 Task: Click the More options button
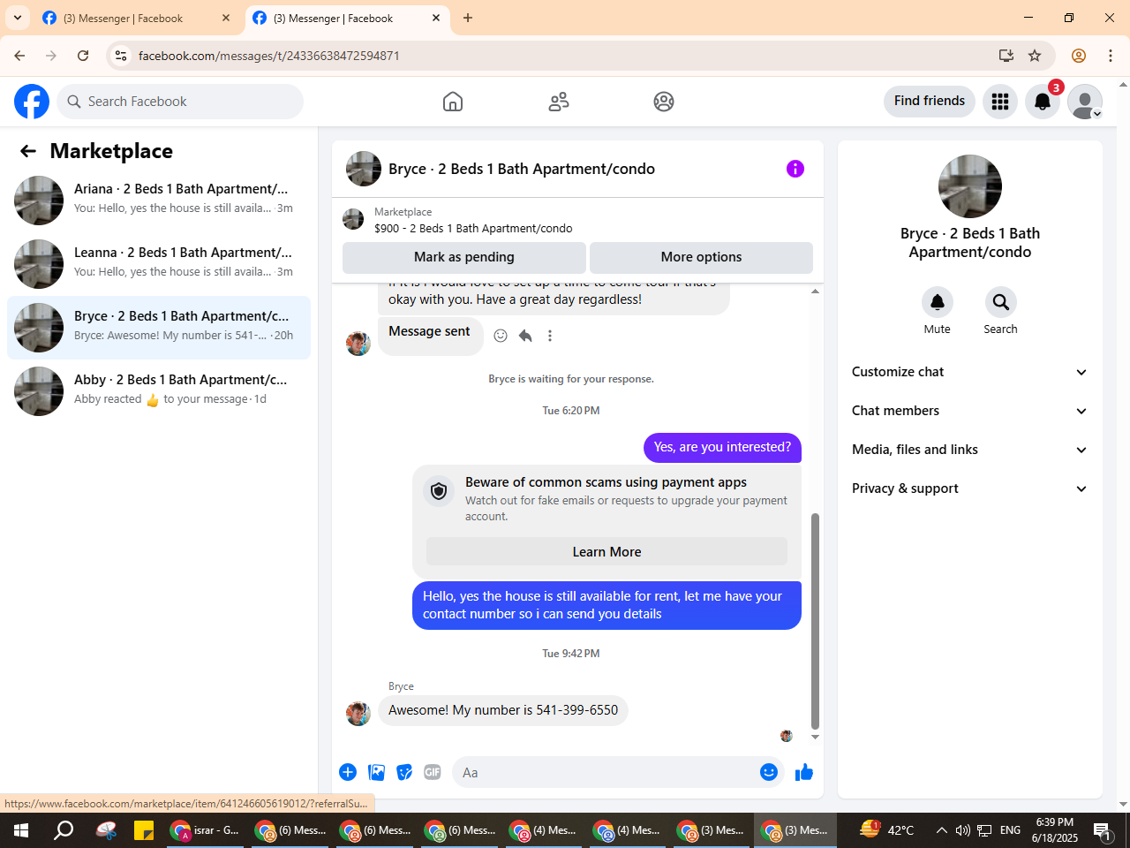[701, 257]
